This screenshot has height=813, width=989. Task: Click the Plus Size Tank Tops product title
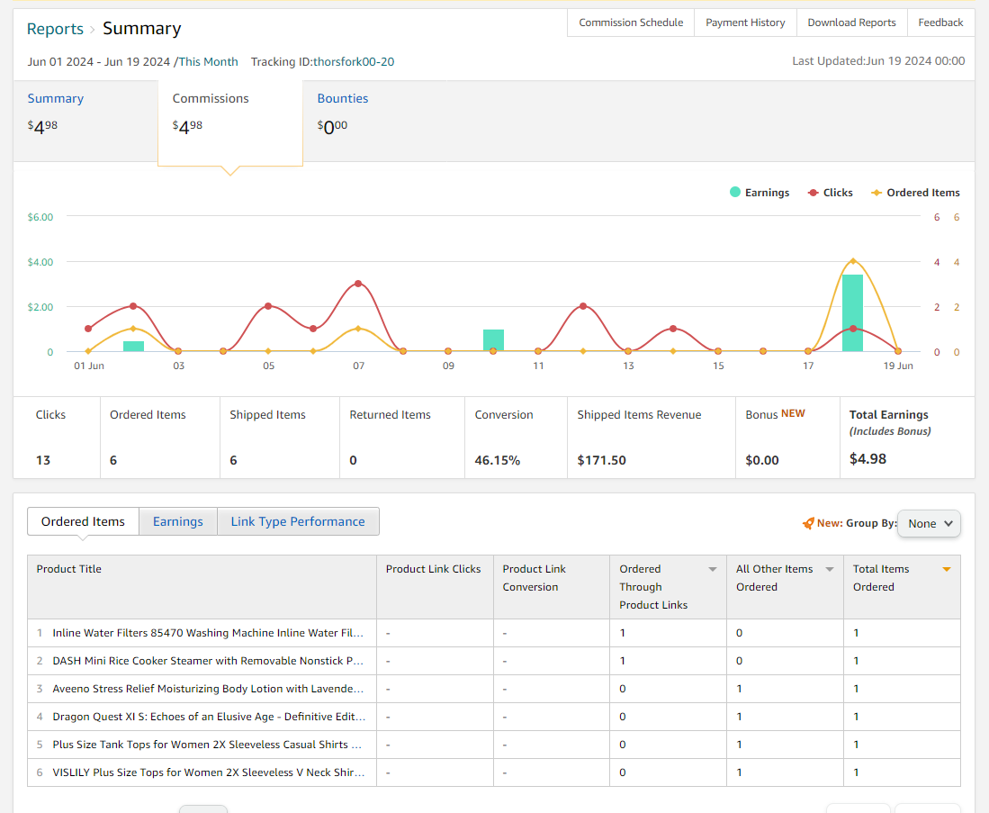tap(207, 745)
